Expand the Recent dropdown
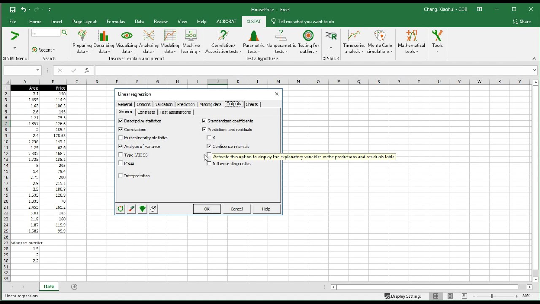540x304 pixels. point(43,50)
